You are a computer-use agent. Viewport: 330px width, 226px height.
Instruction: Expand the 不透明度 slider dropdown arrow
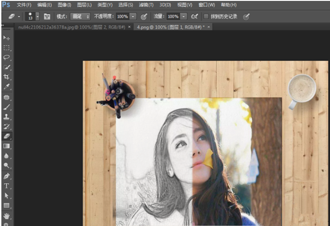coord(133,16)
